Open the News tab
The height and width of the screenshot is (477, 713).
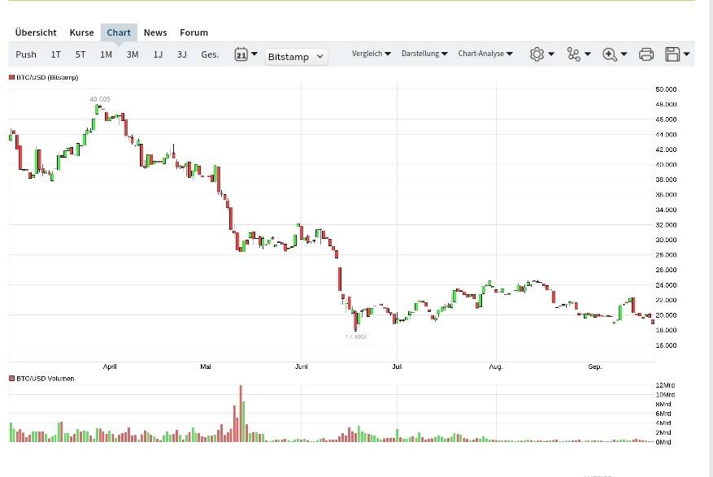(155, 33)
